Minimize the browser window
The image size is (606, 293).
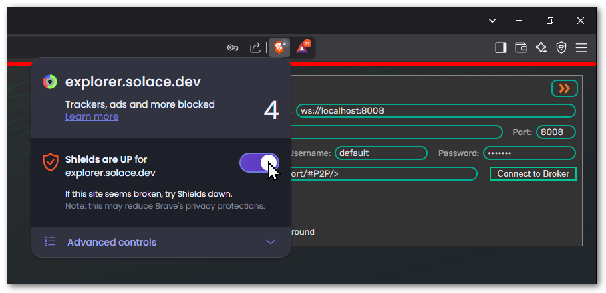pyautogui.click(x=519, y=21)
